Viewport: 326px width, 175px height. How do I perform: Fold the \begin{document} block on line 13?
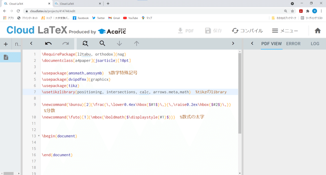click(39, 136)
